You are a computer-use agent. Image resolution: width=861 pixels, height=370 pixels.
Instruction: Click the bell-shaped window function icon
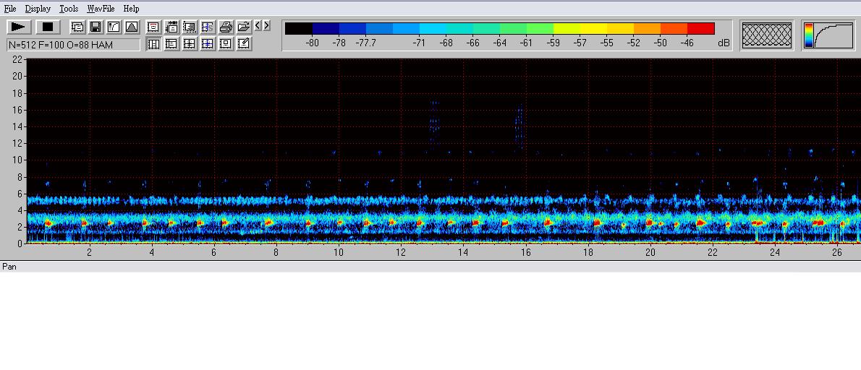132,27
